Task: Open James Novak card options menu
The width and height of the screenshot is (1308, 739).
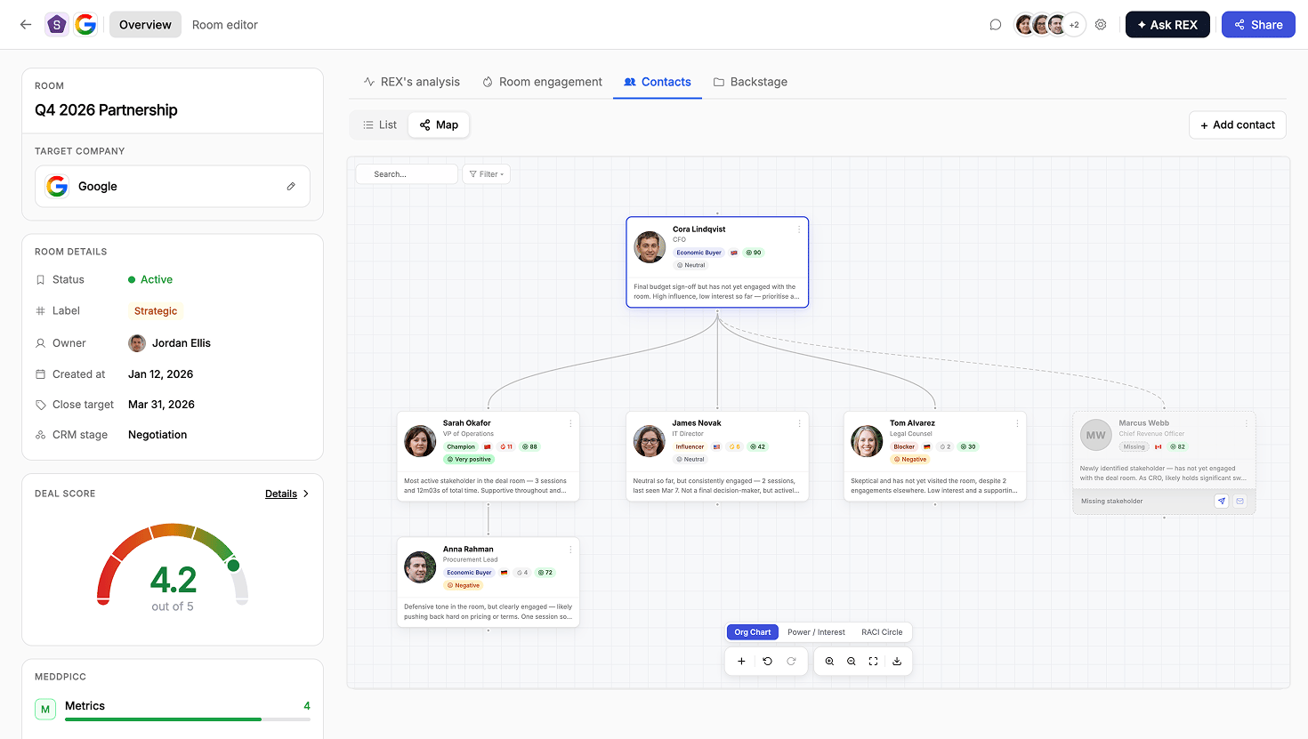Action: coord(799,423)
